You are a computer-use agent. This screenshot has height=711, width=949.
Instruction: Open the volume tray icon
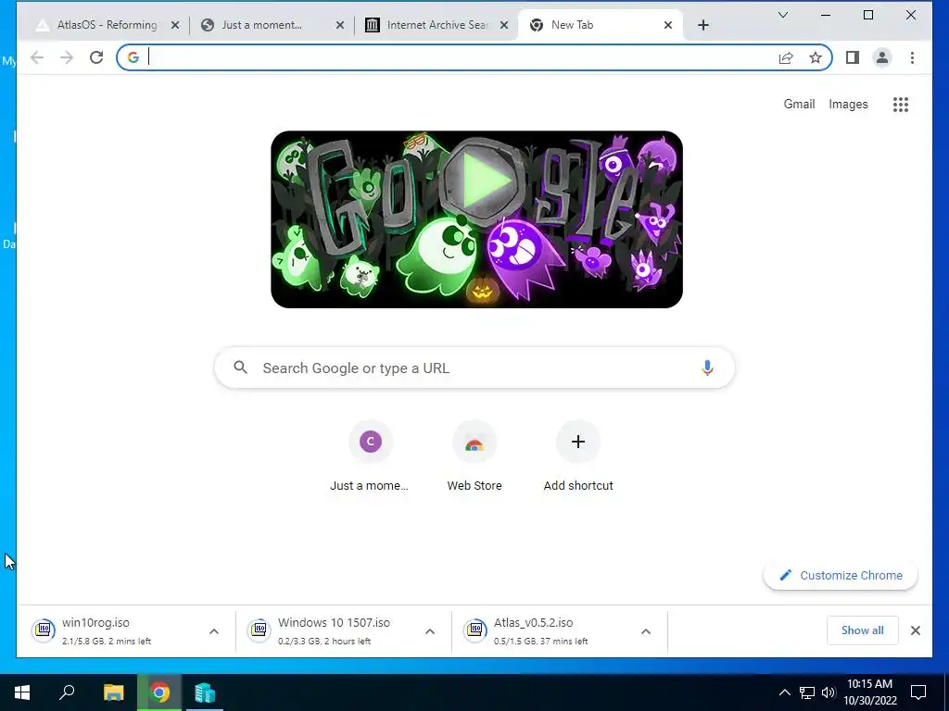point(828,692)
